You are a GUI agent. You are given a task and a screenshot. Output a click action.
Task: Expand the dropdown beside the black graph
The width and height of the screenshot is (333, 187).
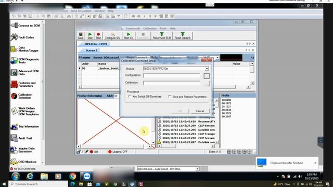tap(217, 58)
